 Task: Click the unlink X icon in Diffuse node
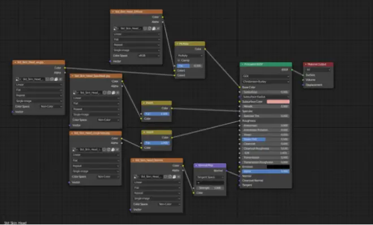coord(158,29)
